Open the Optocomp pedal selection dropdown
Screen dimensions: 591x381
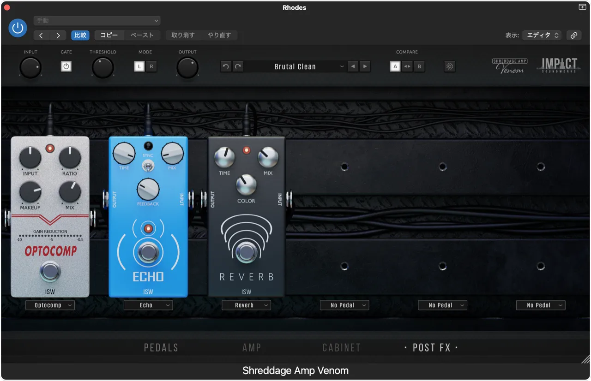click(x=50, y=305)
